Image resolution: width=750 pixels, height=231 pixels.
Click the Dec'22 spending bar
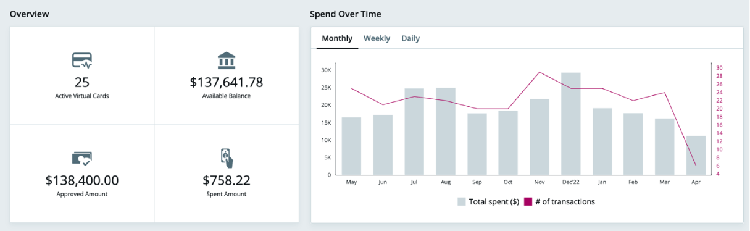click(x=571, y=124)
